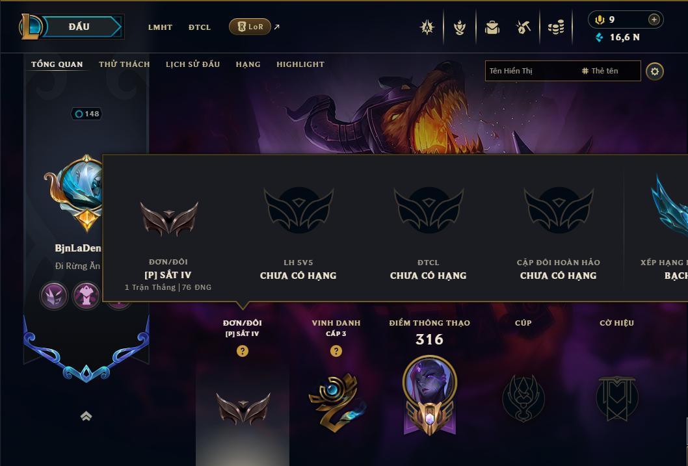This screenshot has height=466, width=688.
Task: Click the Đơn/Đôi rank question mark icon
Action: coord(242,351)
